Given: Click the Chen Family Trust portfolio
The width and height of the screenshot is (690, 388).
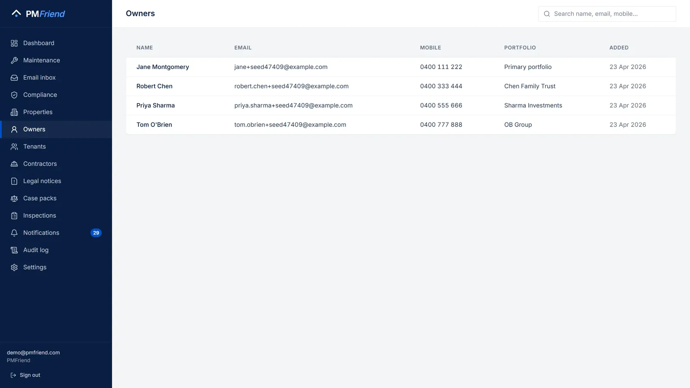Looking at the screenshot, I should 530,86.
